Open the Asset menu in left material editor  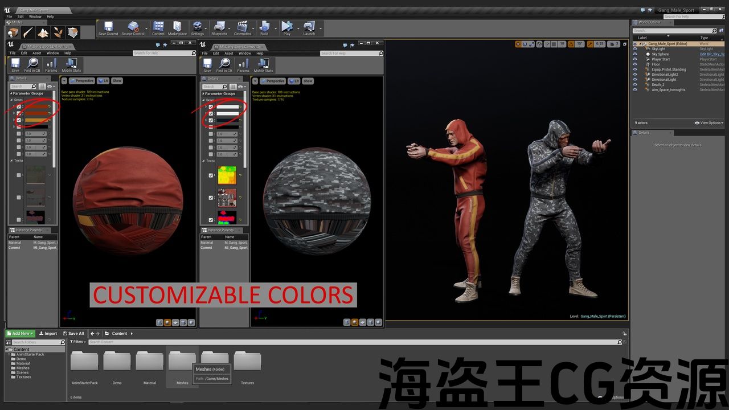click(x=36, y=53)
